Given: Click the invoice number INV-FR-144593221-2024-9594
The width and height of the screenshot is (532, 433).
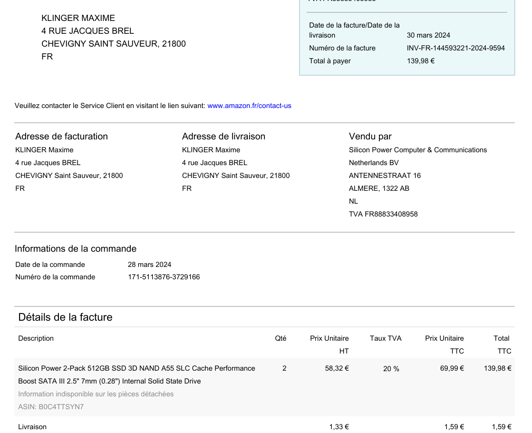Looking at the screenshot, I should [x=455, y=48].
